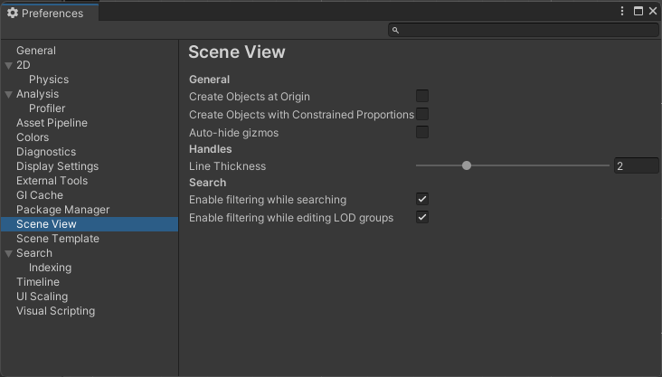
Task: Open the three-dot options menu in title bar
Action: [623, 12]
